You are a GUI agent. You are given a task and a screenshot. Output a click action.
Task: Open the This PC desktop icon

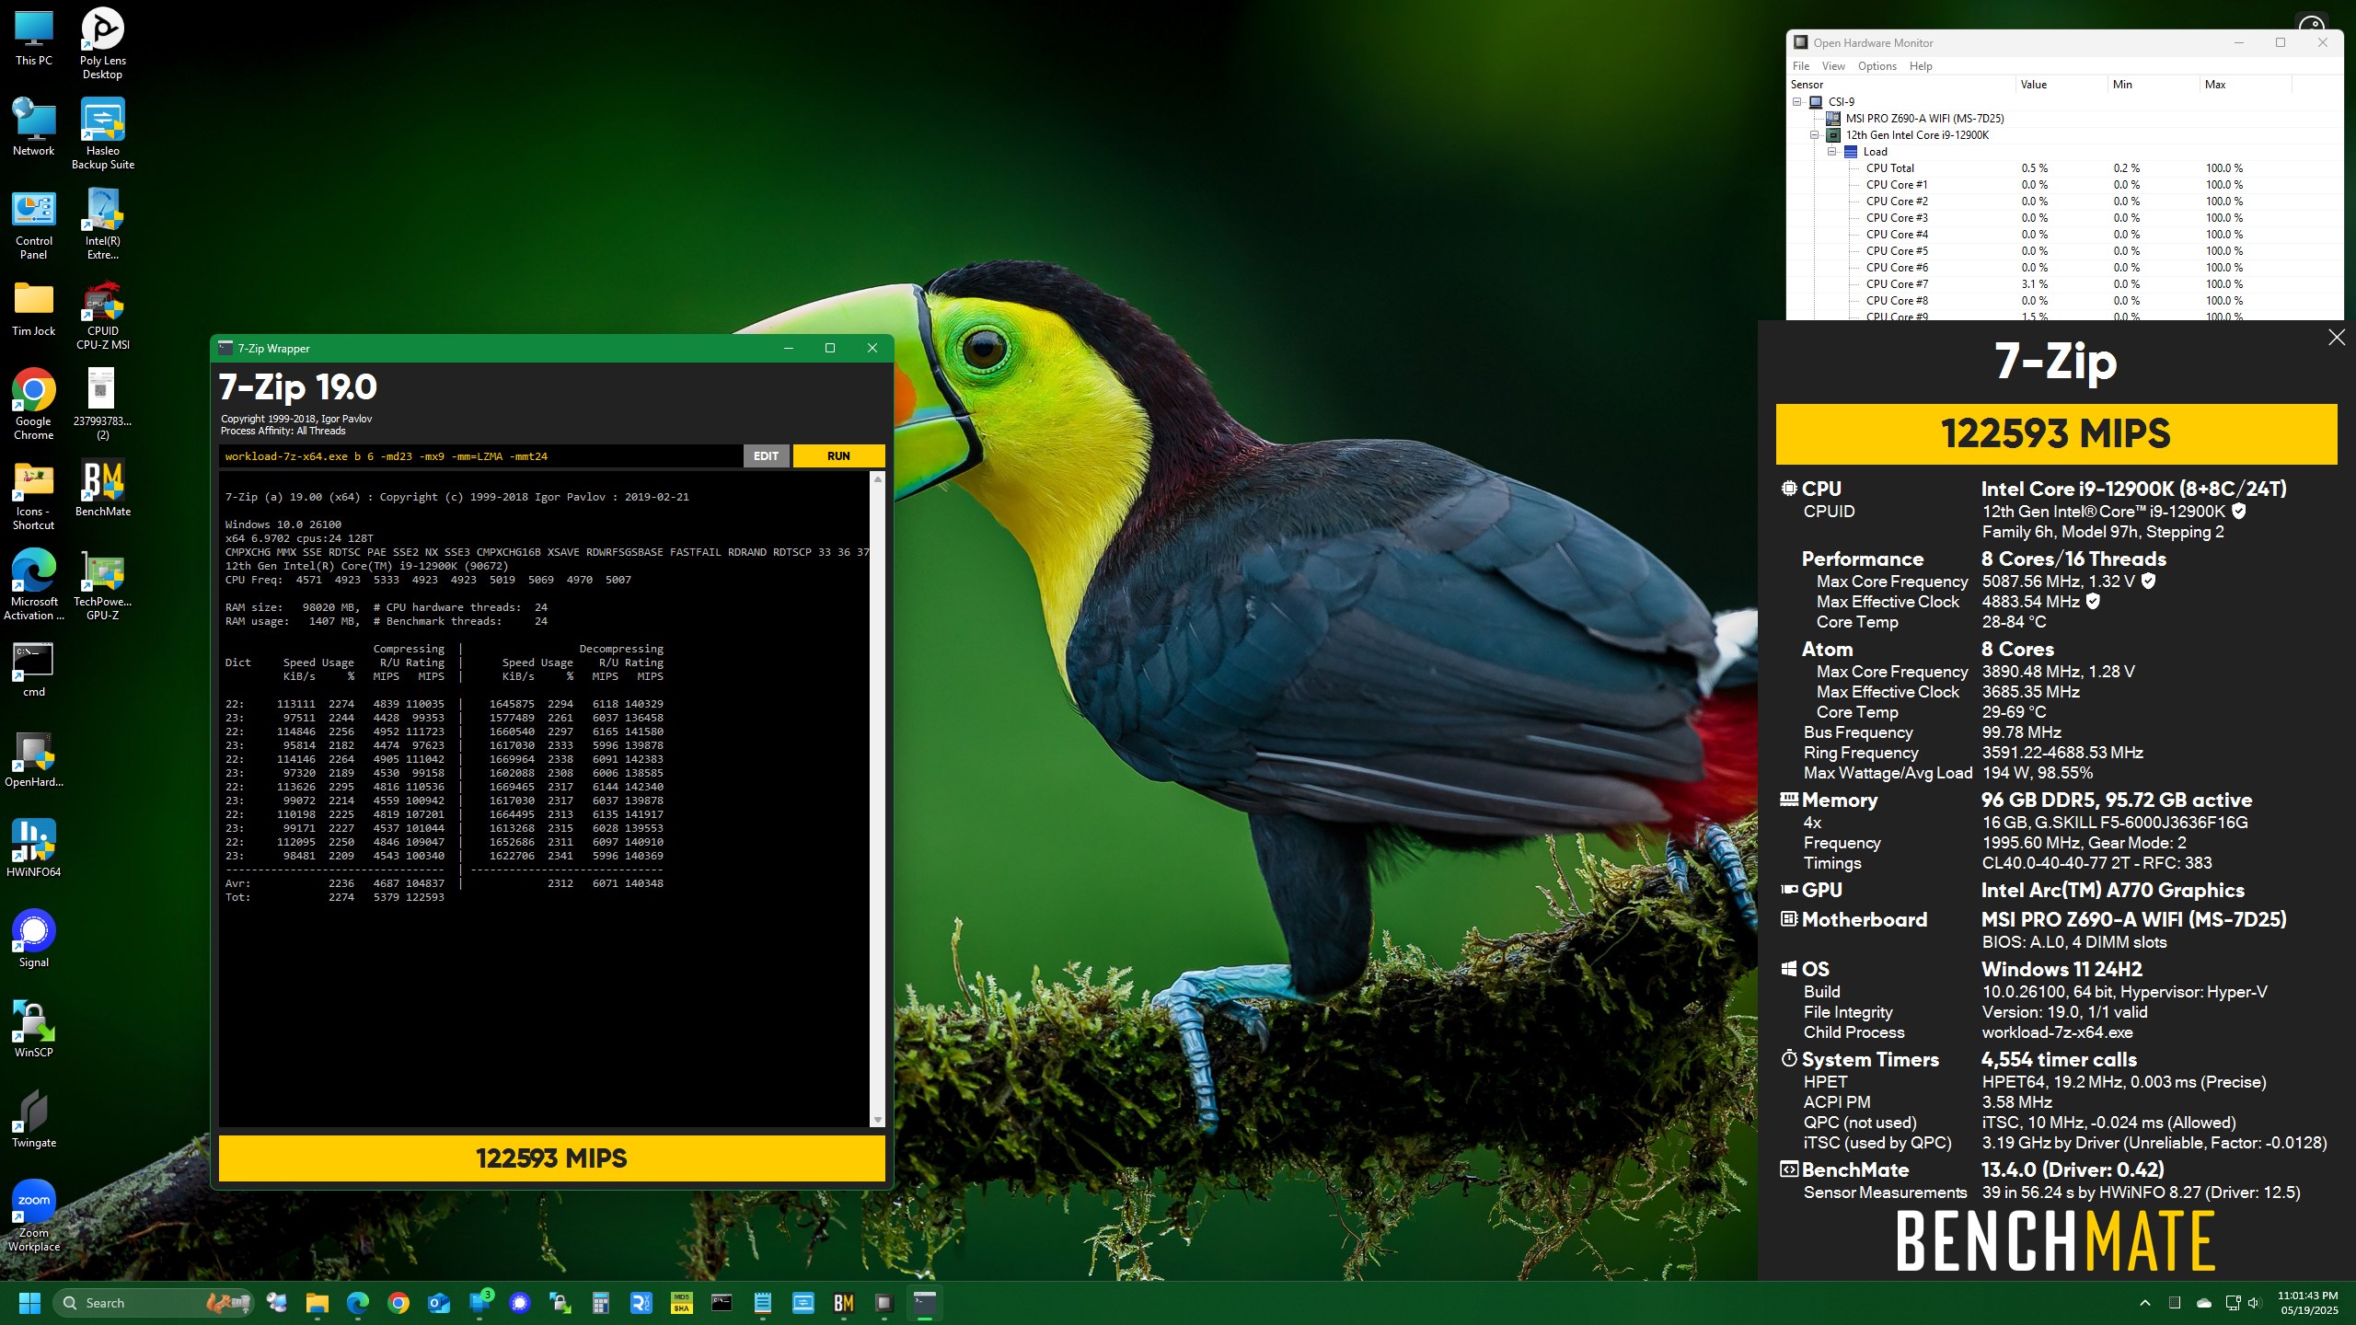[x=34, y=37]
